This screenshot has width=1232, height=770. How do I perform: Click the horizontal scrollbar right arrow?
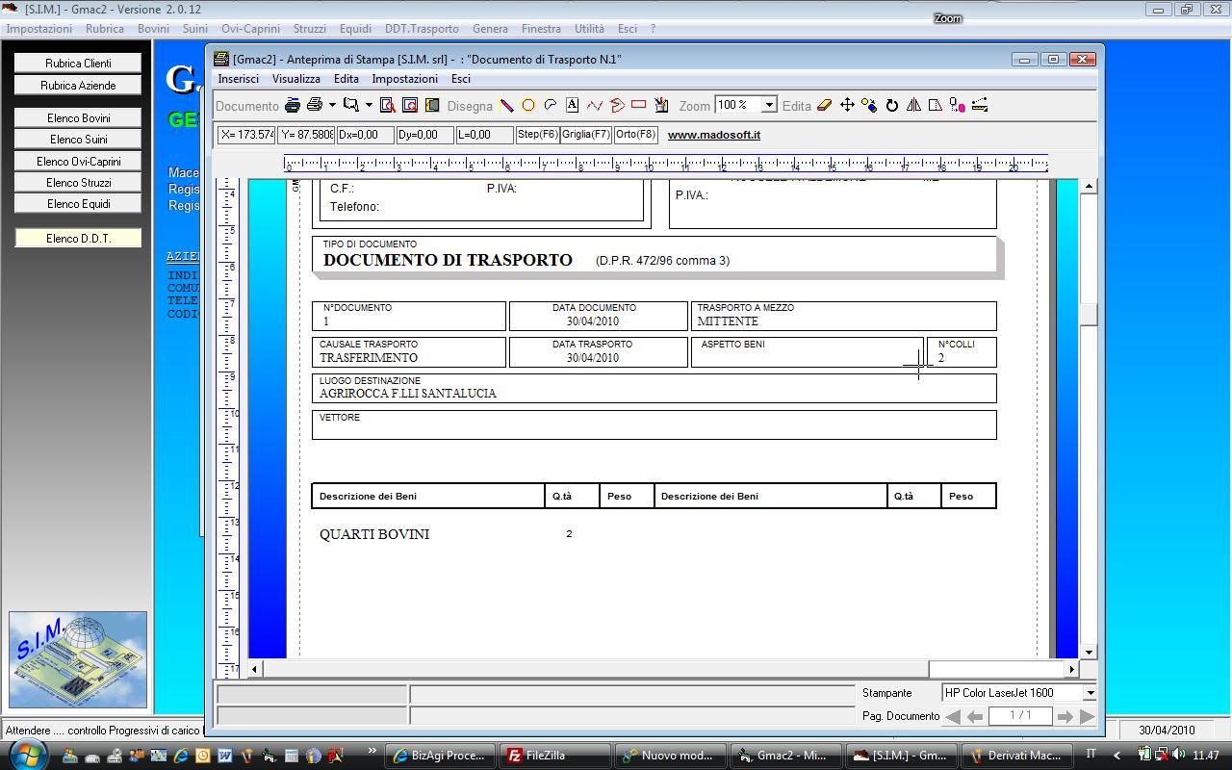1071,669
